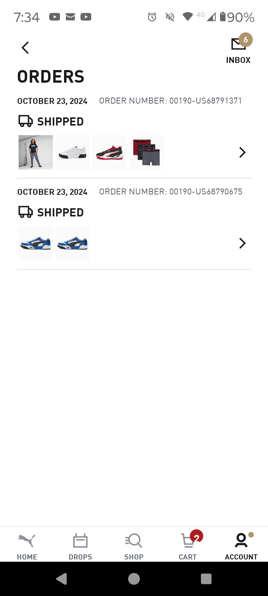
Task: View the black t-shirt model thumbnail
Action: 36,152
